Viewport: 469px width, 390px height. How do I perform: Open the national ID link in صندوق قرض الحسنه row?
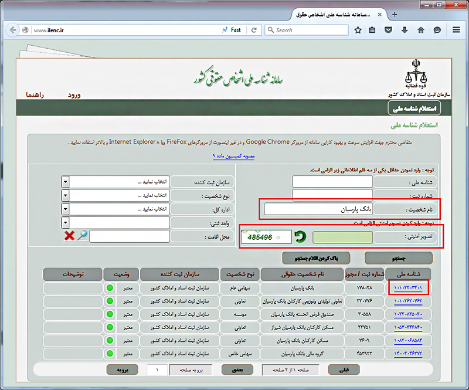click(408, 314)
